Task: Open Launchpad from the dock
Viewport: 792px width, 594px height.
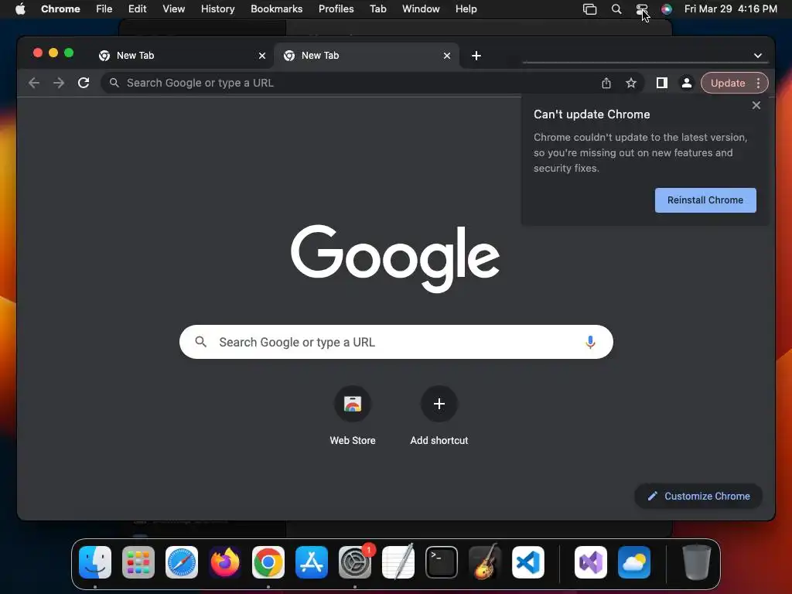Action: tap(138, 562)
